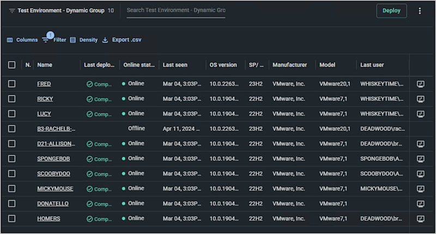Click the Manufacturer column header
The height and width of the screenshot is (234, 436).
click(289, 65)
